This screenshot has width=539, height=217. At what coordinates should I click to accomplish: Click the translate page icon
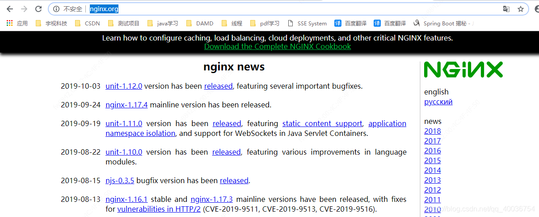point(506,9)
